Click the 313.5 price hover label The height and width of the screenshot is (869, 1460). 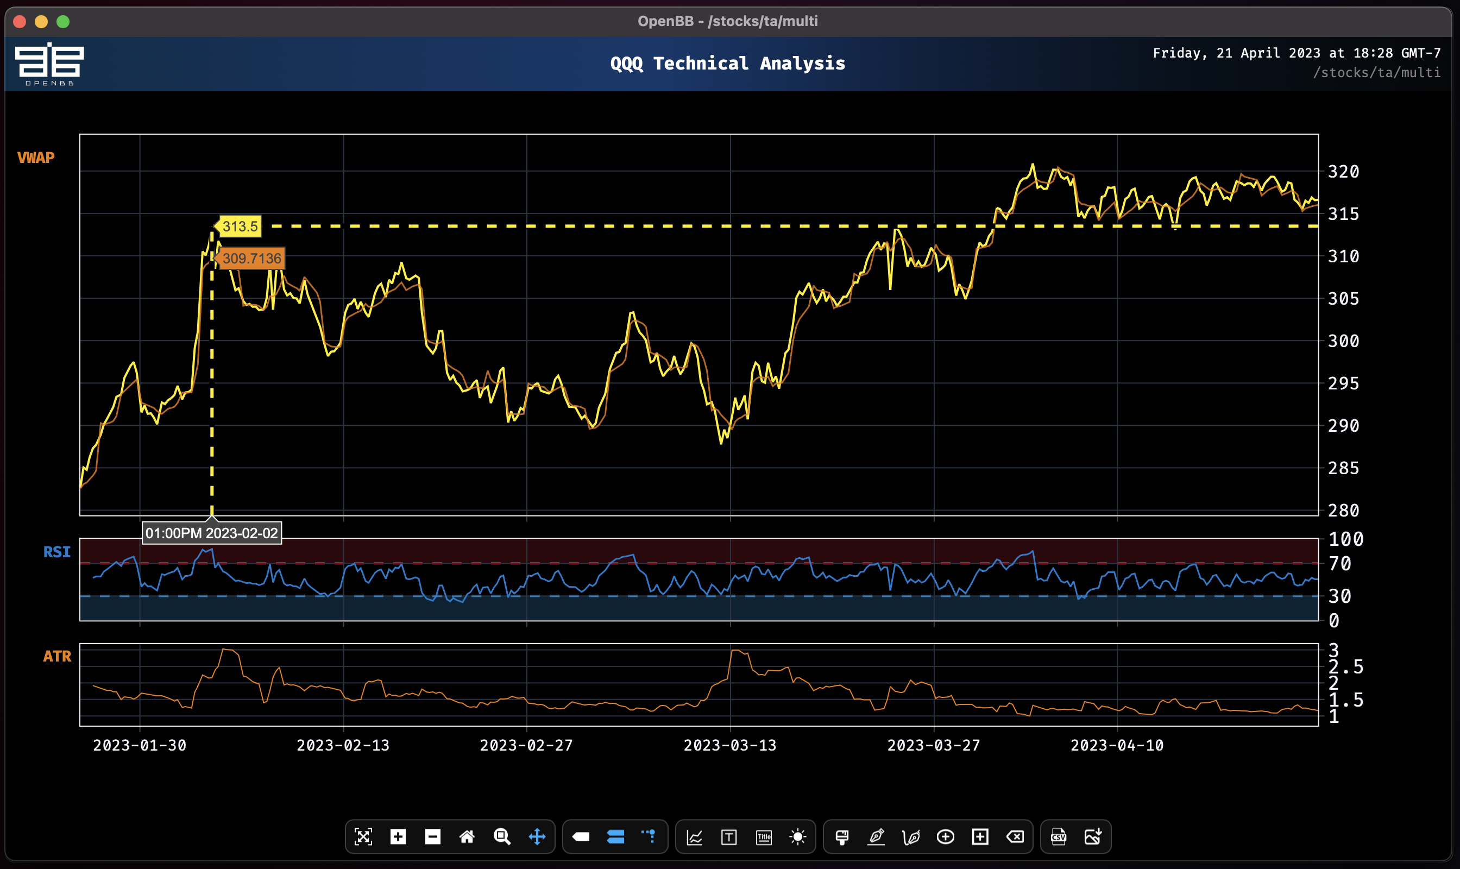240,226
